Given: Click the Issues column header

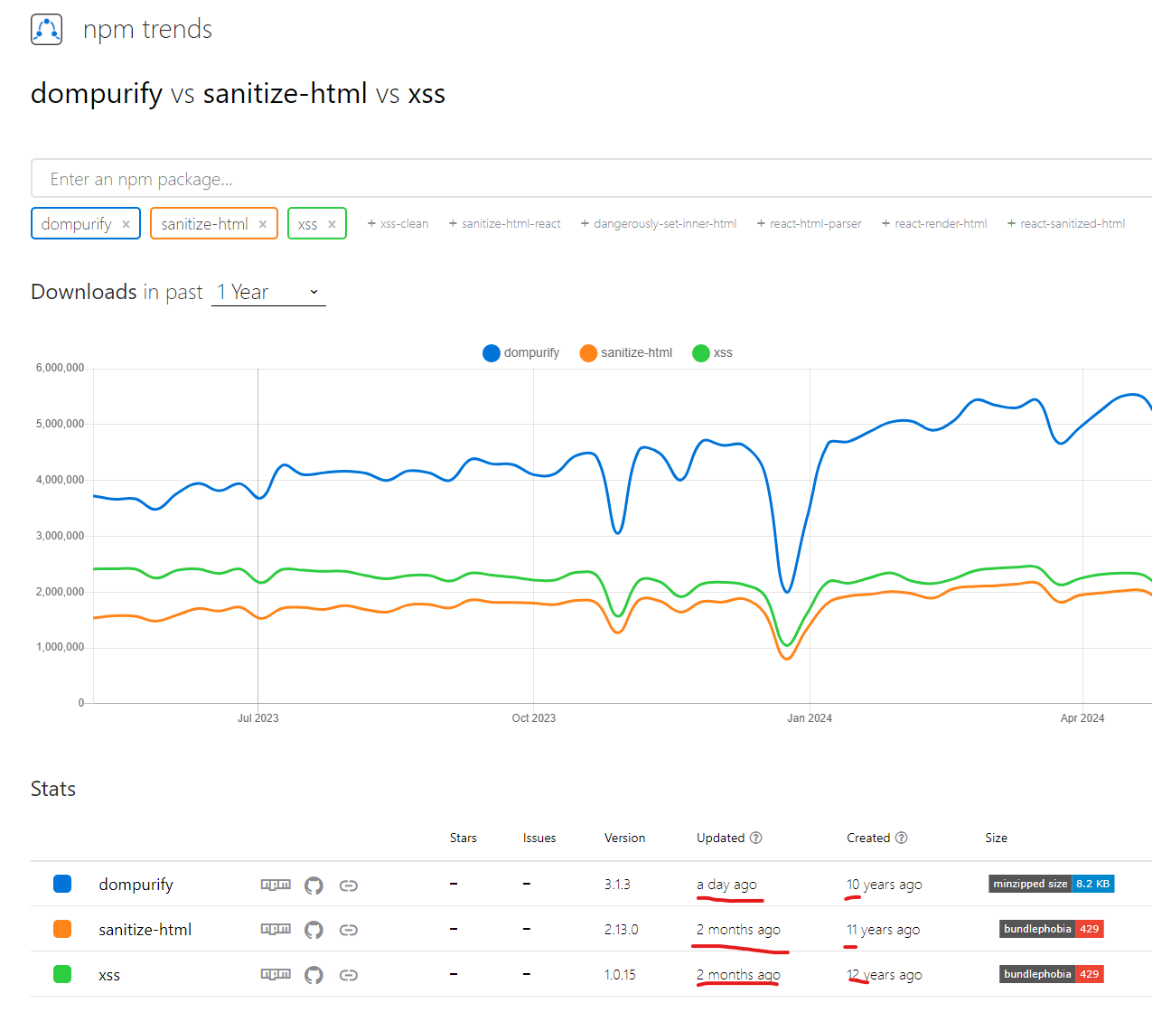Looking at the screenshot, I should [539, 838].
